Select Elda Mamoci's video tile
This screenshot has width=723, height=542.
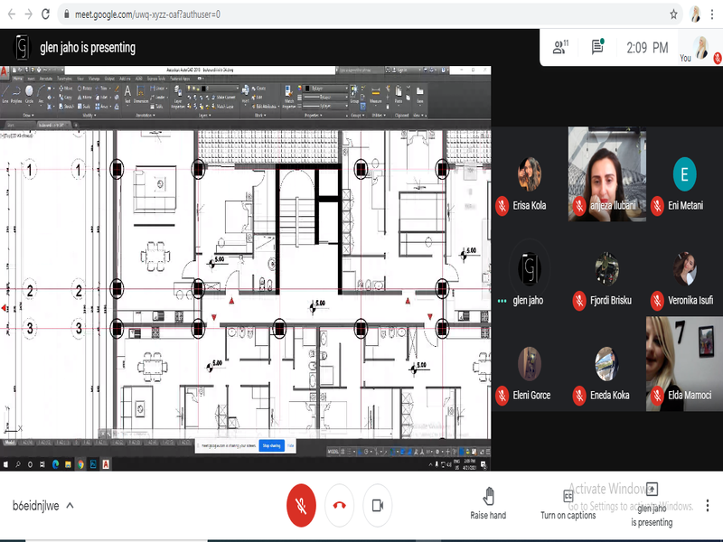click(x=684, y=363)
